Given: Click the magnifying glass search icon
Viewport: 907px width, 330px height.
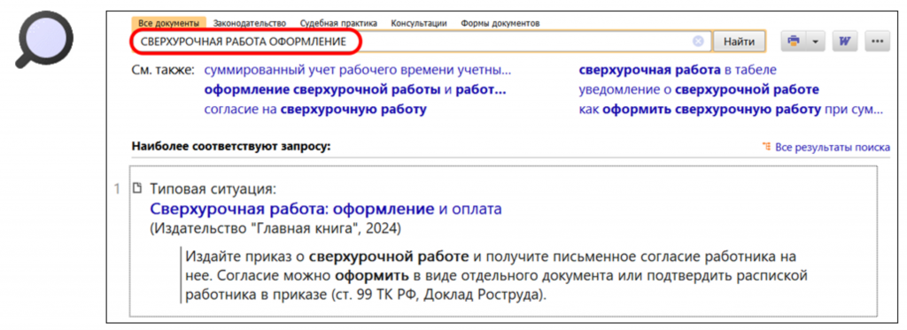Looking at the screenshot, I should tap(44, 39).
